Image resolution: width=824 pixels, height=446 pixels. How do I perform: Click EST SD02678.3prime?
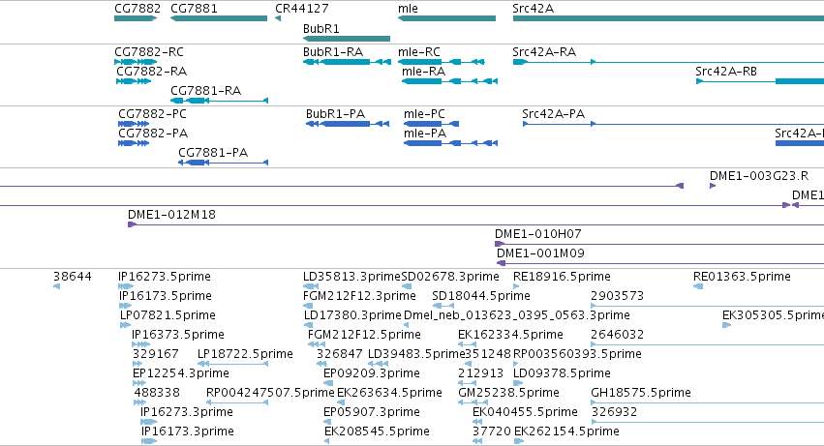pos(450,277)
